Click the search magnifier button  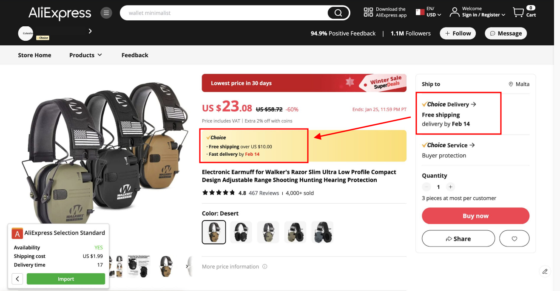(x=338, y=13)
